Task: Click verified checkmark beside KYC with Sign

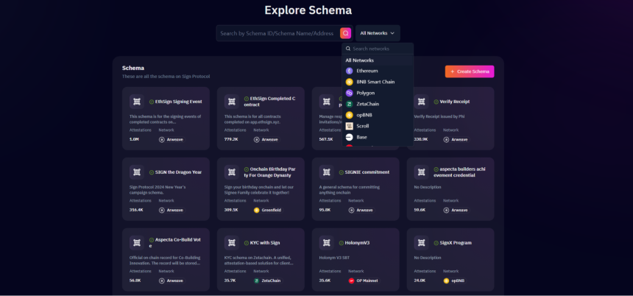Action: pos(247,243)
